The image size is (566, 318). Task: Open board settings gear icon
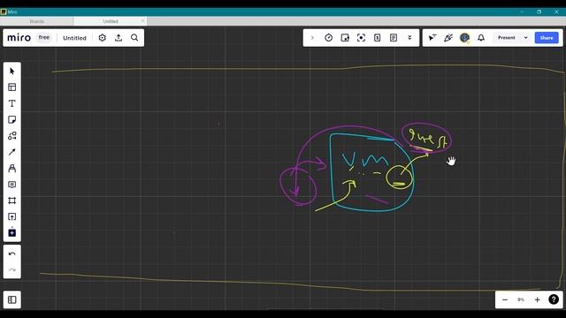pyautogui.click(x=103, y=38)
